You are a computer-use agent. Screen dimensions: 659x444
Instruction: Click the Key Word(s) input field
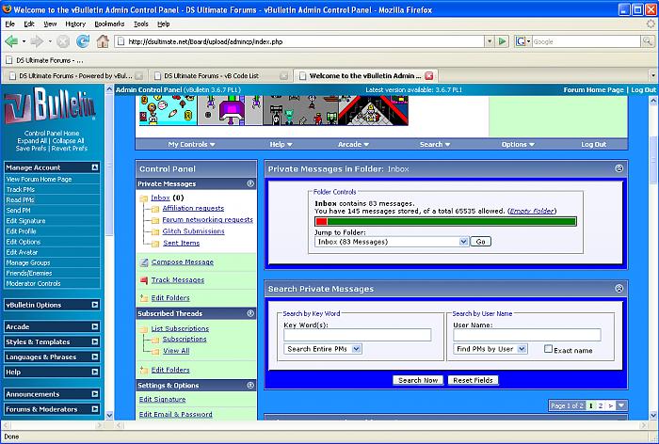[x=357, y=335]
